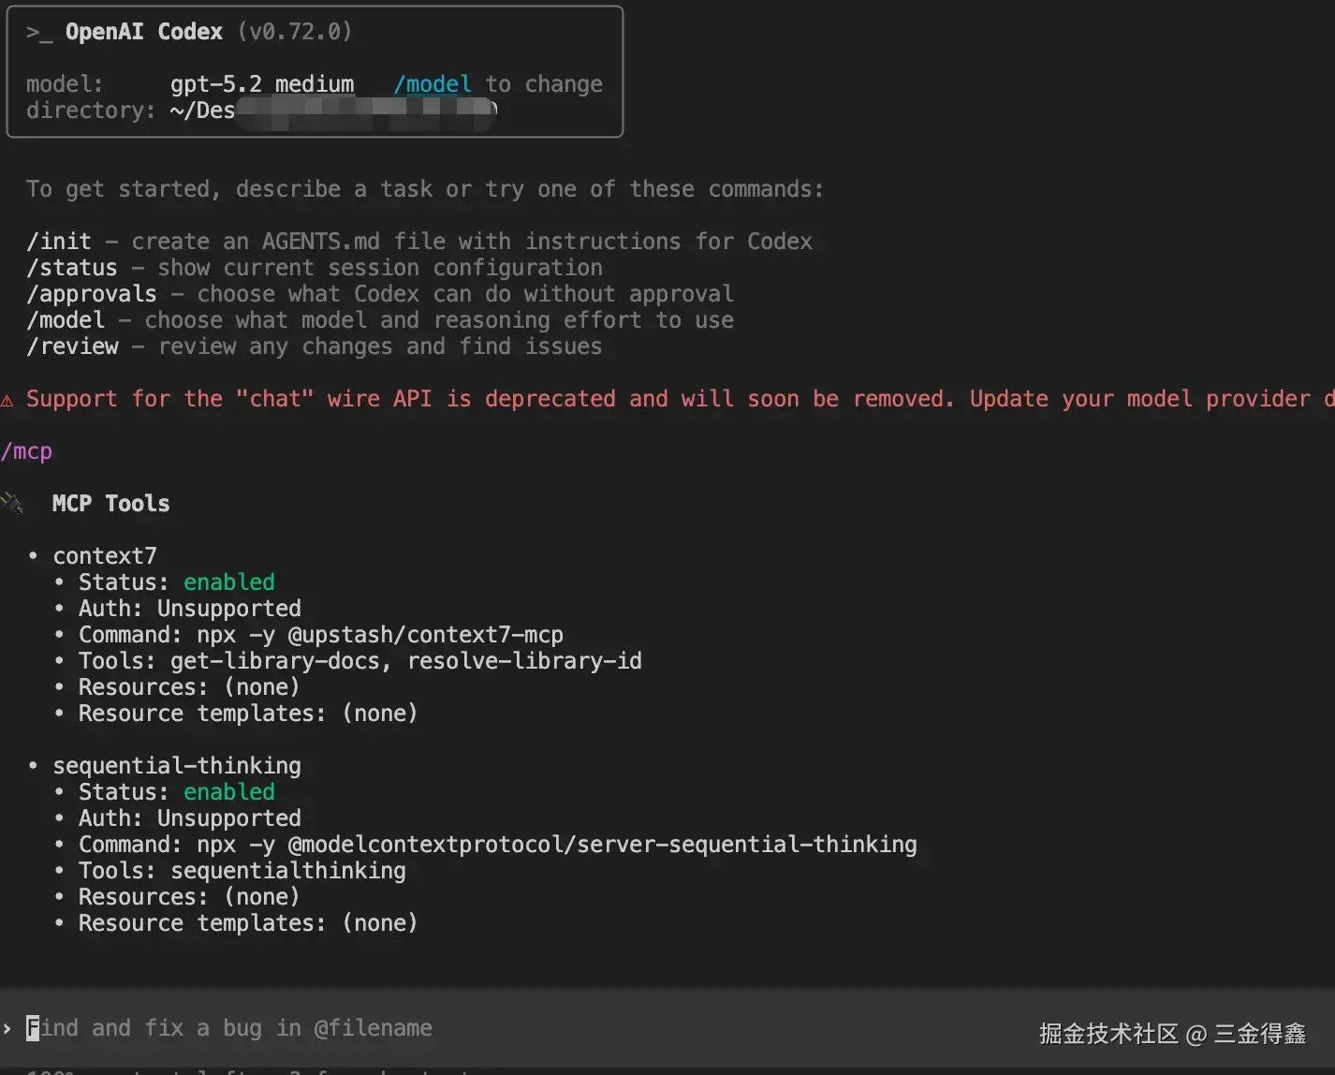This screenshot has width=1335, height=1075.
Task: Click the model value "gpt-5.2 medium"
Action: click(262, 84)
